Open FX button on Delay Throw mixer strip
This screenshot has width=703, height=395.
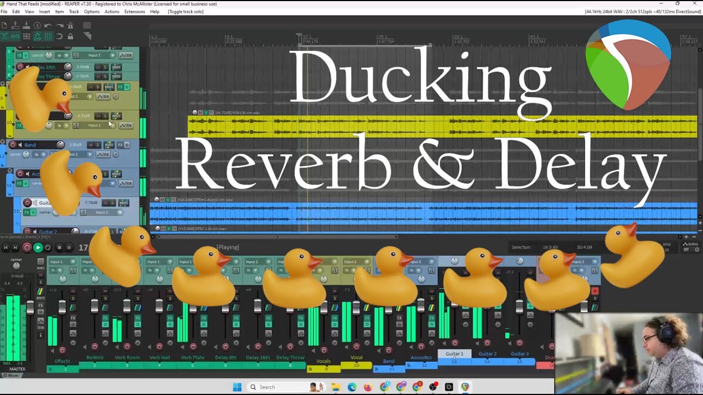(x=300, y=318)
